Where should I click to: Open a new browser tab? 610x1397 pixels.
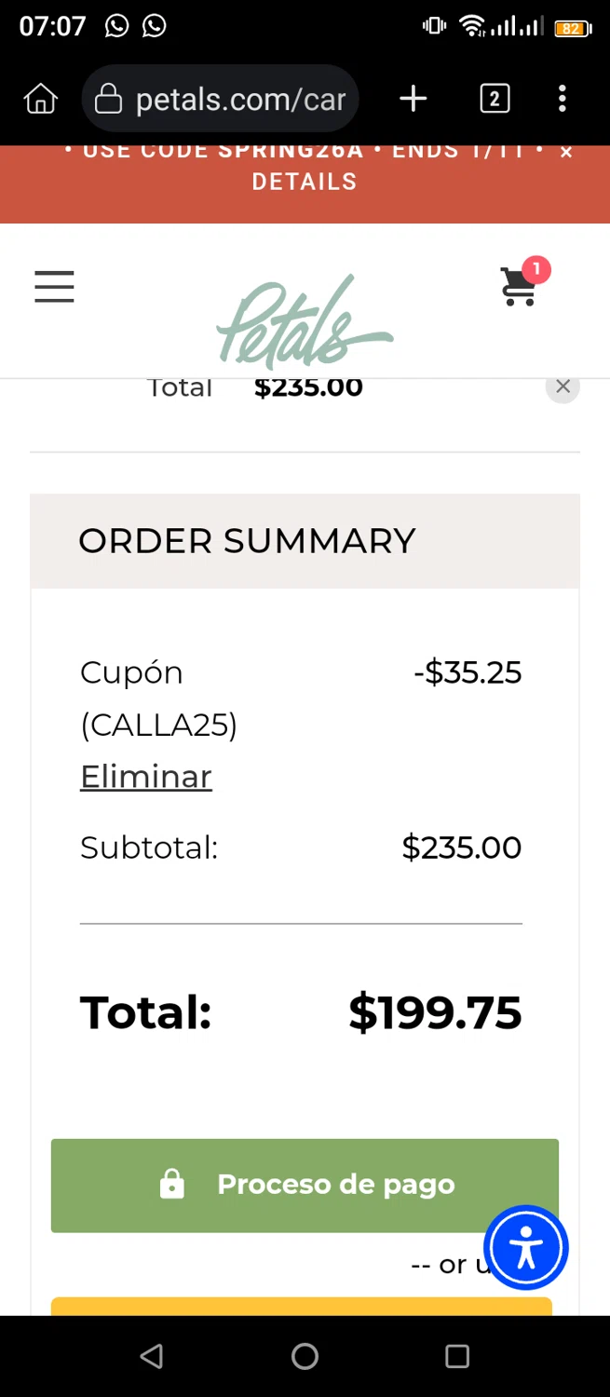(x=413, y=99)
